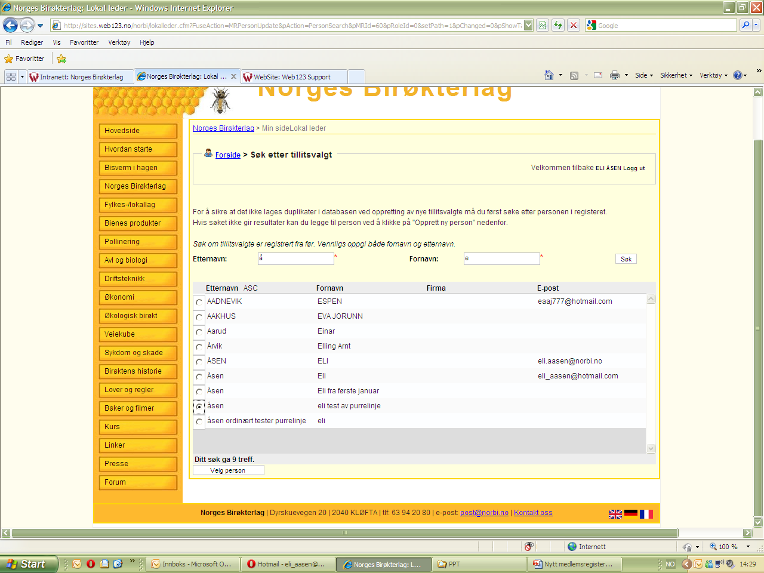This screenshot has width=764, height=573.
Task: Select the Aarud Einar radio button
Action: (x=199, y=332)
